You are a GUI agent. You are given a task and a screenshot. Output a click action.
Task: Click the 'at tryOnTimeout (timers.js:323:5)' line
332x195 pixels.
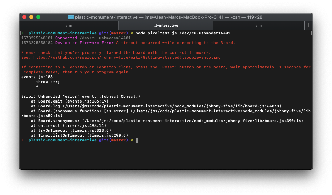[x=71, y=130]
